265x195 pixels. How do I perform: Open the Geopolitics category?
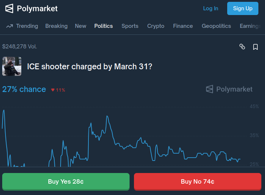pos(216,26)
